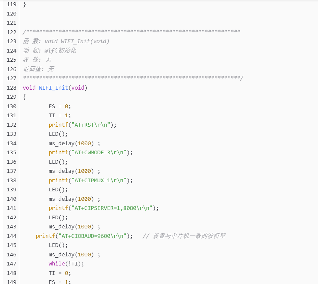
Task: Click the "TI = 0;" statement on line 148
Action: [x=60, y=273]
